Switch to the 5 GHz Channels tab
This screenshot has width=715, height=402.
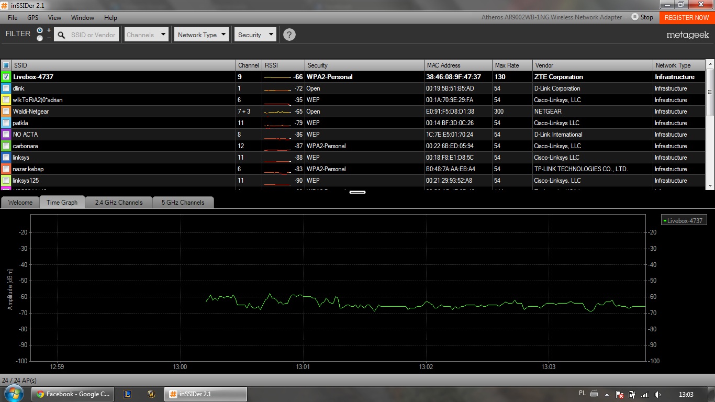183,203
